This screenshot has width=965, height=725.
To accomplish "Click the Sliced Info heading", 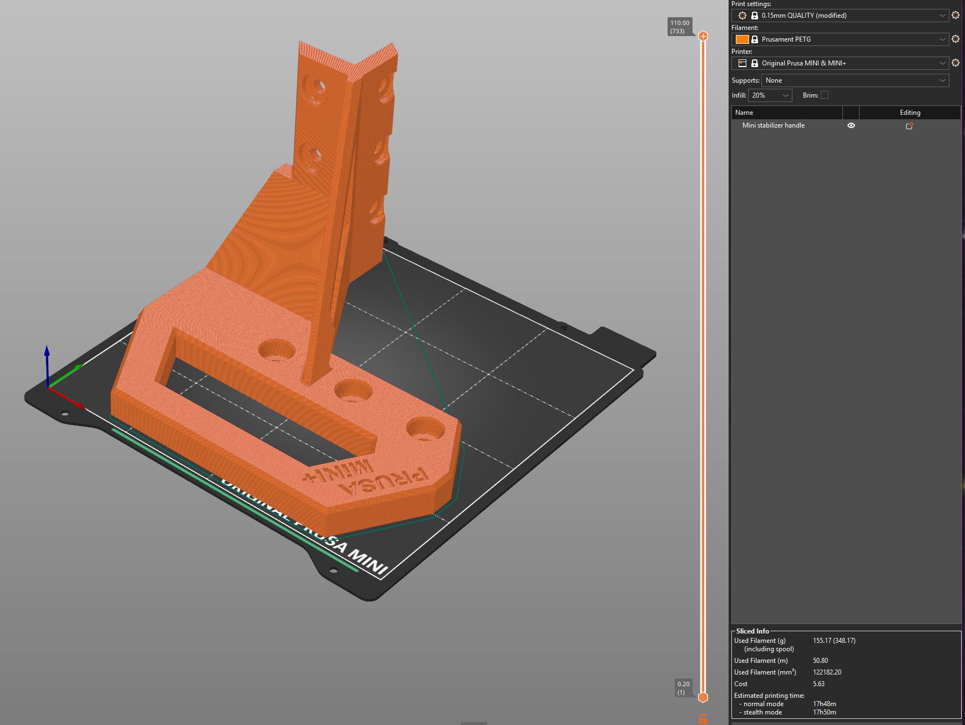I will coord(752,631).
